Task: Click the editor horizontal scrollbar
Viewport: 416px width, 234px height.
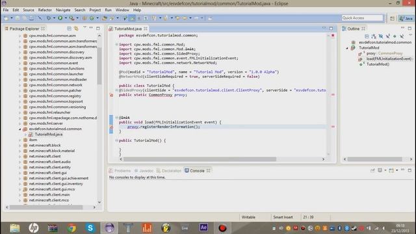Action: tap(200, 159)
